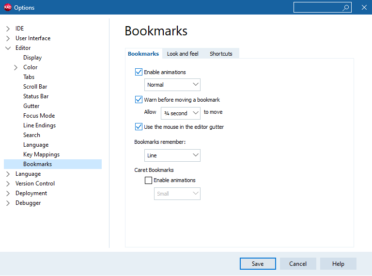This screenshot has height=276, width=372.
Task: Select Language under Editor
Action: point(36,145)
